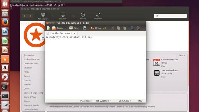
Task: Open a file with gedit's Open button
Action: tap(57, 28)
